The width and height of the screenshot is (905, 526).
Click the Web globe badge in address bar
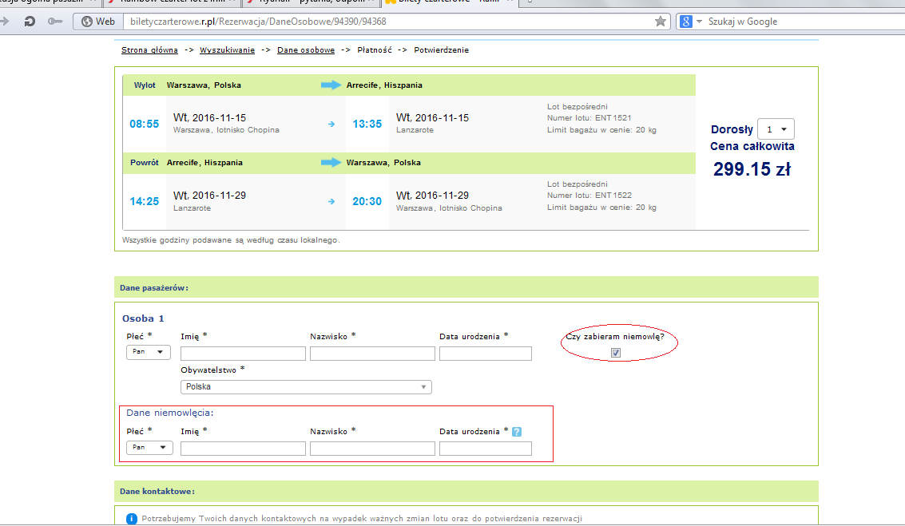pos(98,22)
